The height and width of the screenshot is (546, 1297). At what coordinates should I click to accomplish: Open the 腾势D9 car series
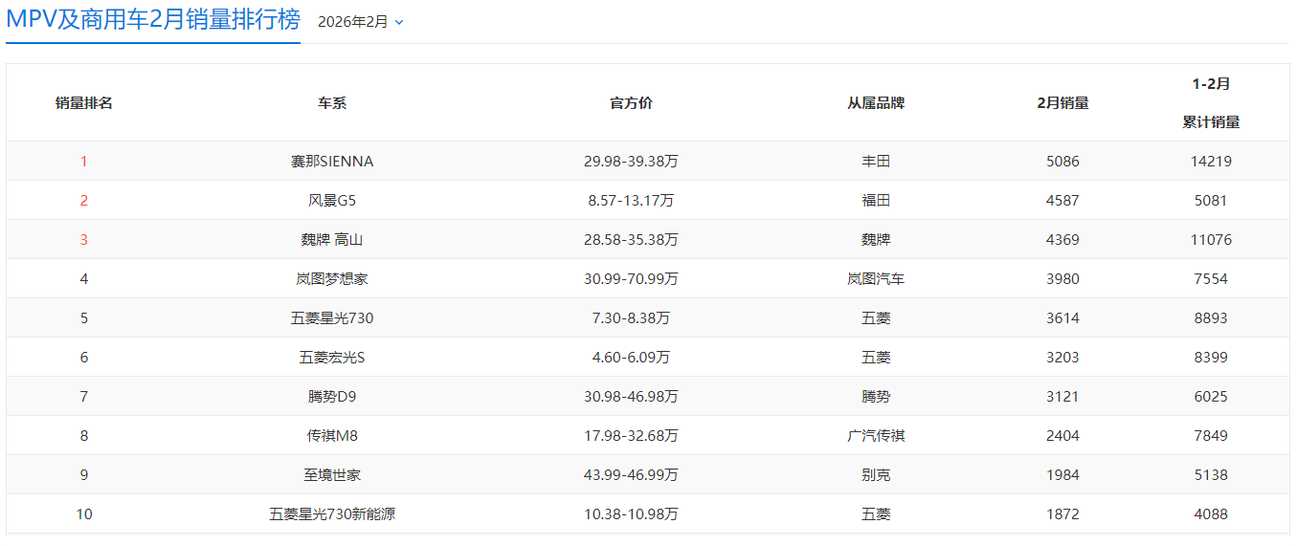(x=332, y=397)
